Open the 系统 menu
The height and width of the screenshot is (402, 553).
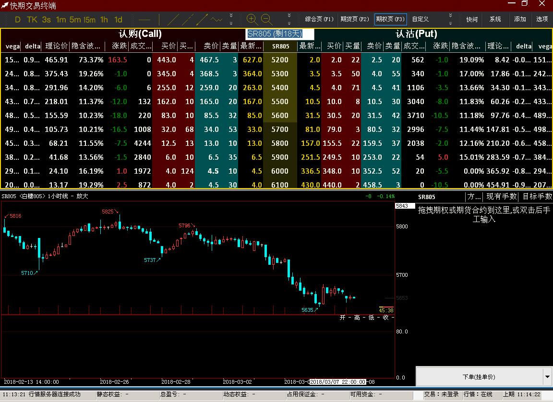(x=495, y=19)
